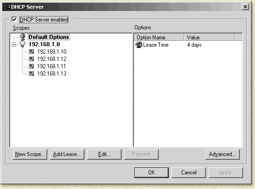
Task: Open the New Scope dialog
Action: pos(30,154)
